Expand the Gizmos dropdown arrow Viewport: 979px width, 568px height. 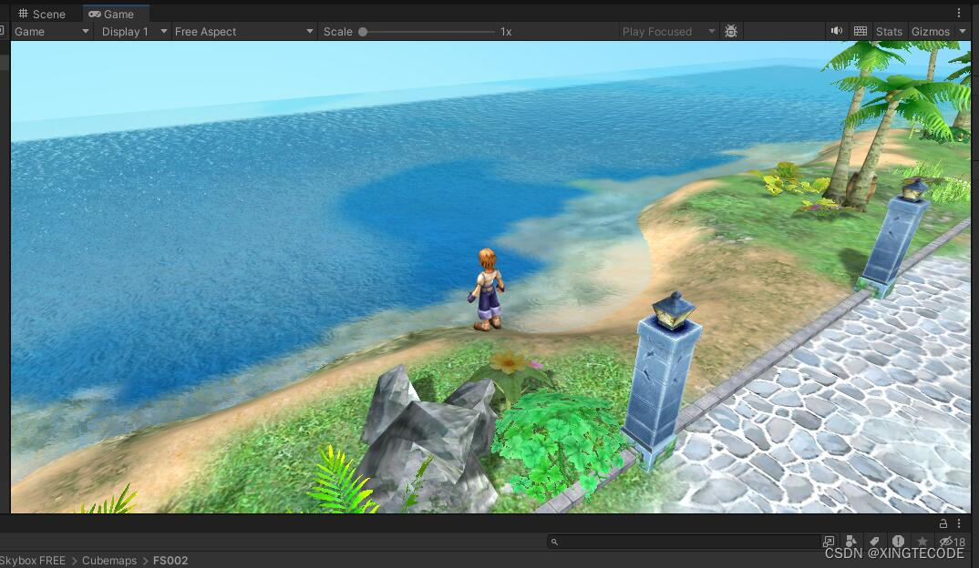(x=963, y=31)
